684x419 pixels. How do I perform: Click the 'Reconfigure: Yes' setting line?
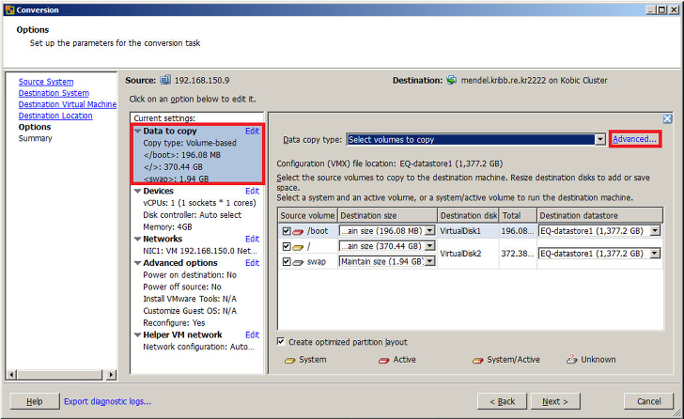[x=174, y=322]
